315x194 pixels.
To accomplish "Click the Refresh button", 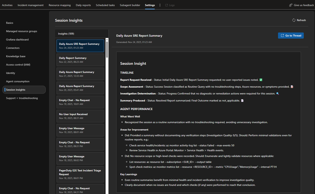I will 299,20.
